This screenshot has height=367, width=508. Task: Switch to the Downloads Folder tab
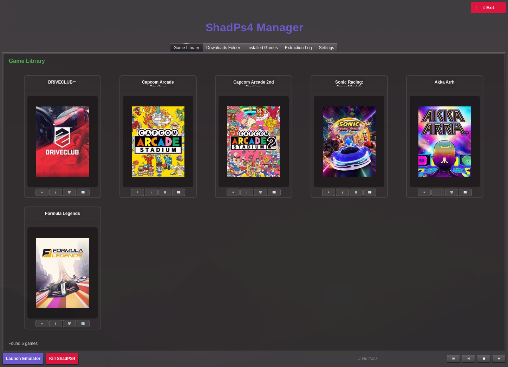[x=223, y=48]
